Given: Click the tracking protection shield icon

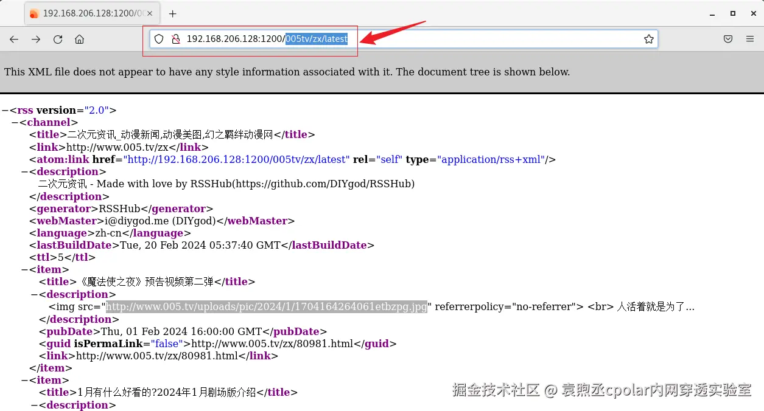Looking at the screenshot, I should [159, 39].
